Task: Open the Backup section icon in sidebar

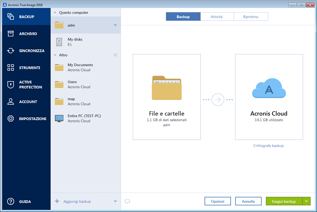Action: [x=10, y=16]
